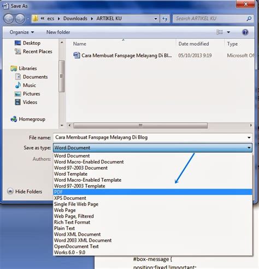Choose Word XML Document option
This screenshot has width=259, height=269.
[152, 234]
